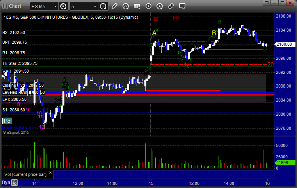
Task: Open the alerts 'A' circle menu
Action: (x=160, y=6)
